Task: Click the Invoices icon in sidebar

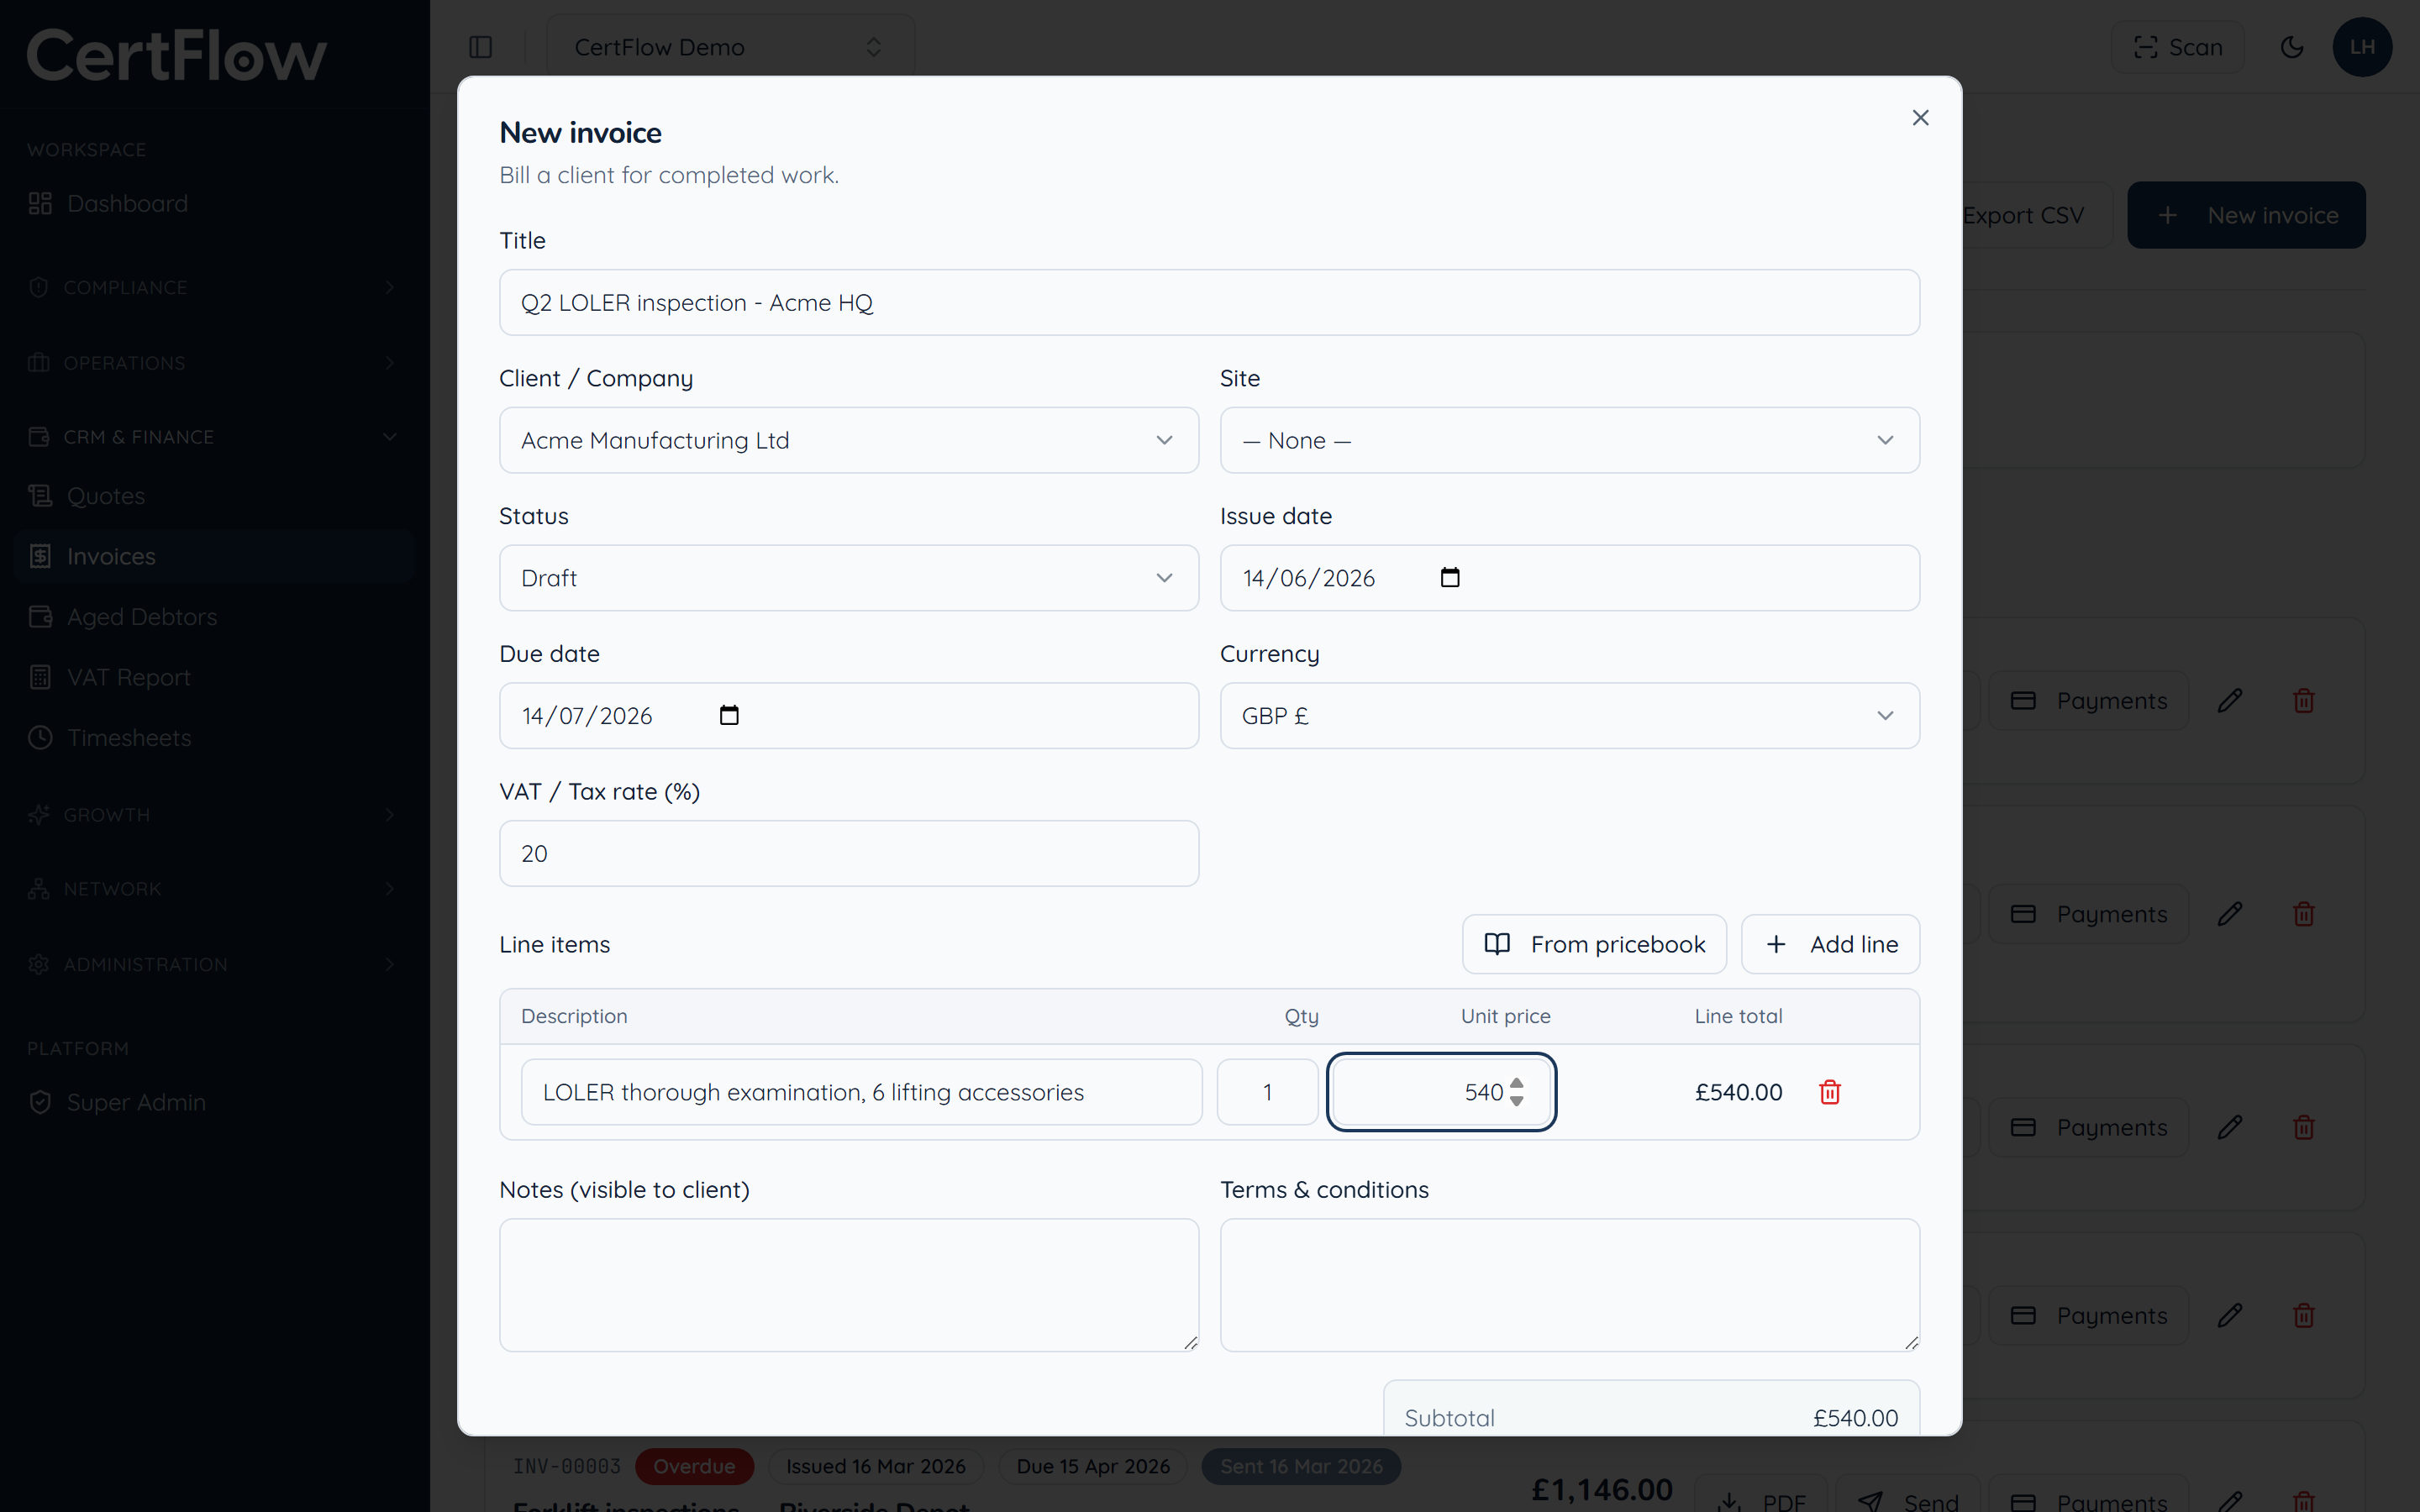Action: click(x=40, y=556)
